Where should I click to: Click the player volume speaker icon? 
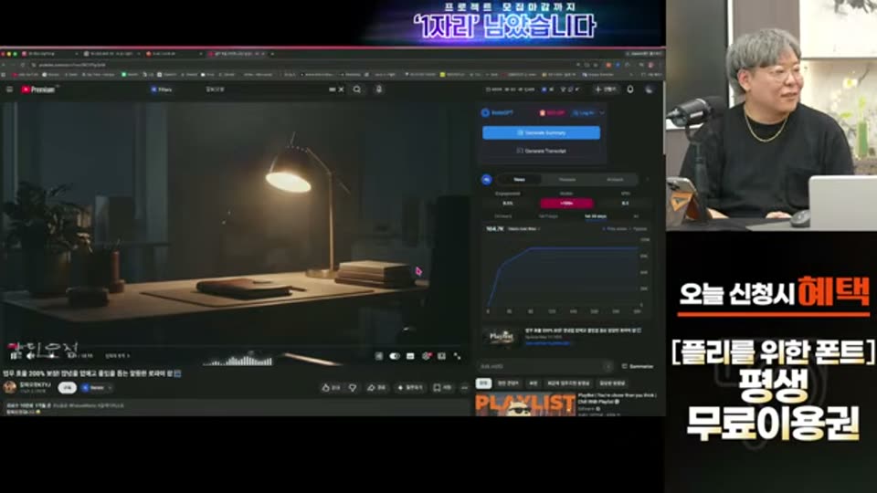[x=30, y=355]
